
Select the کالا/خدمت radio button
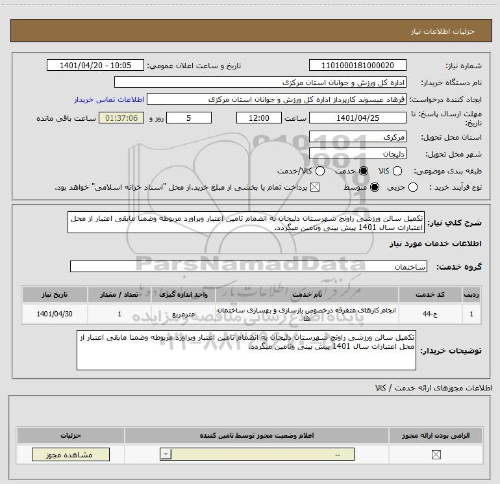pyautogui.click(x=320, y=171)
